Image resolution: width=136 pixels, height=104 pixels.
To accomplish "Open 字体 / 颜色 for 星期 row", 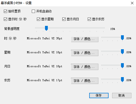I will tap(85, 53).
